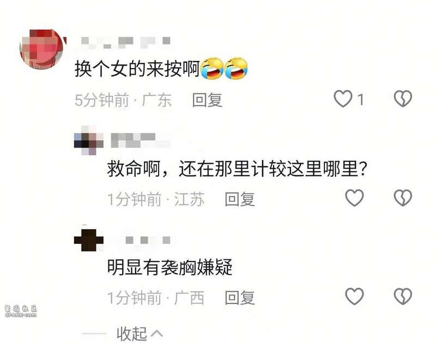Tap broken heart on 江苏 reply
Screen dimensions: 436x343
click(403, 198)
